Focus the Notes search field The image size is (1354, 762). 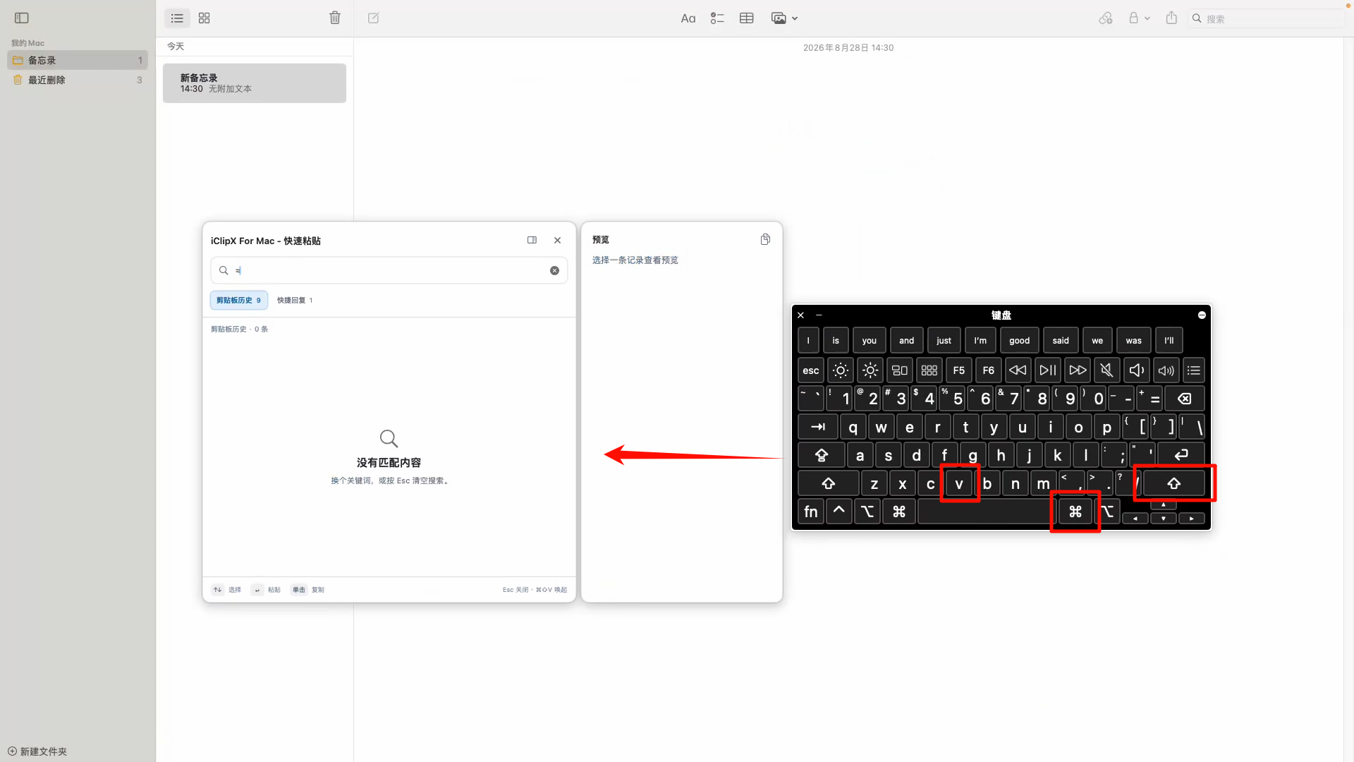[x=1266, y=18]
